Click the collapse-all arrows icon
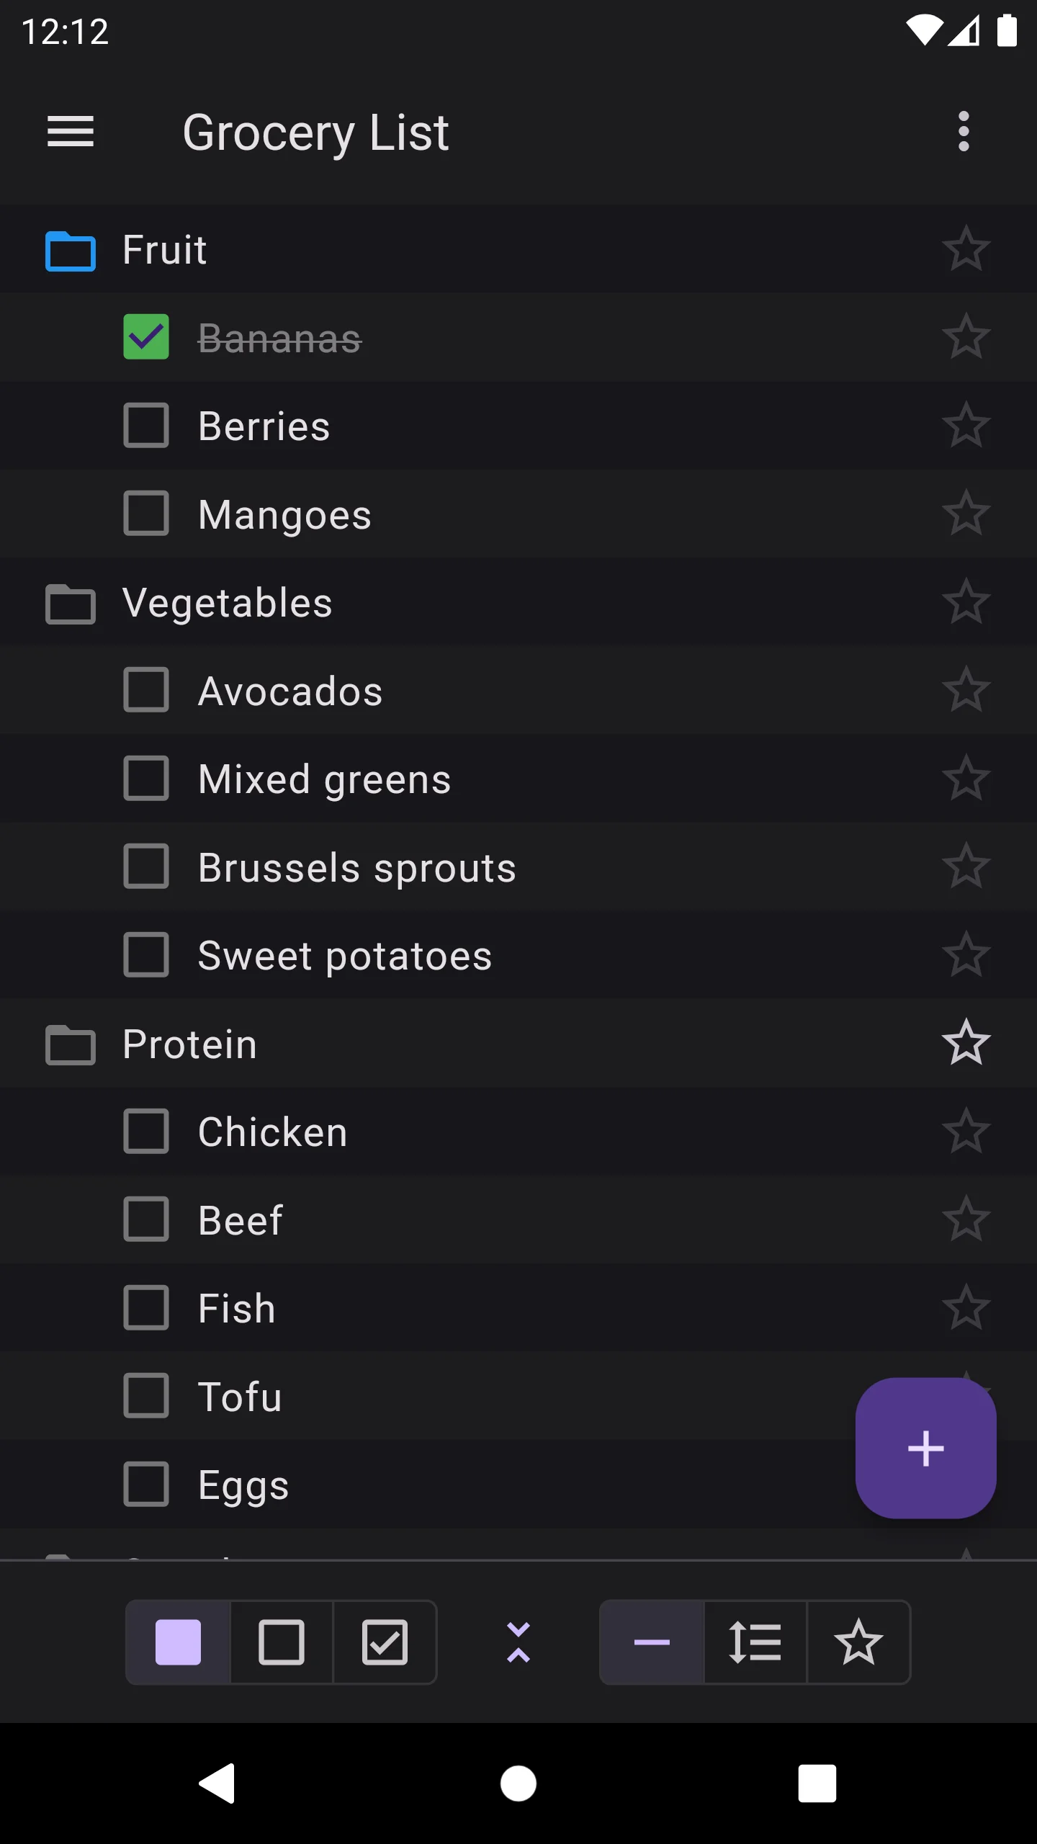 [518, 1642]
